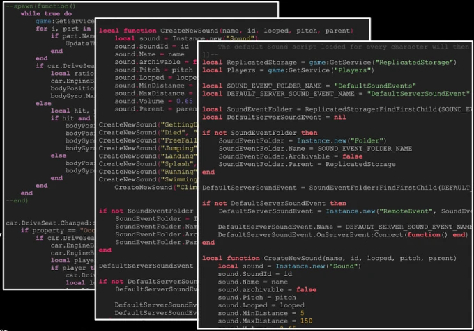Click "local ReplicatedStorage" declaration in front panel

[329, 63]
